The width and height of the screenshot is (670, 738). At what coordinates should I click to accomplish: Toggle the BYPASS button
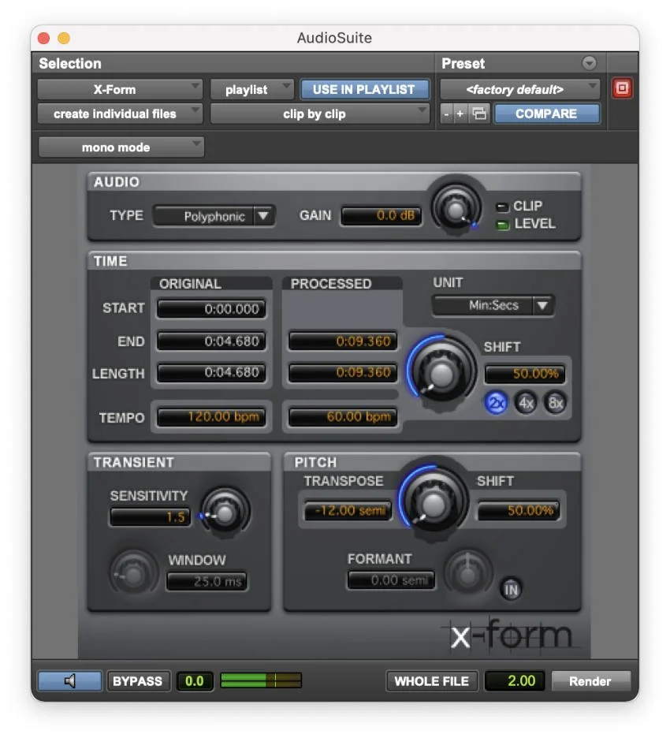pyautogui.click(x=137, y=681)
